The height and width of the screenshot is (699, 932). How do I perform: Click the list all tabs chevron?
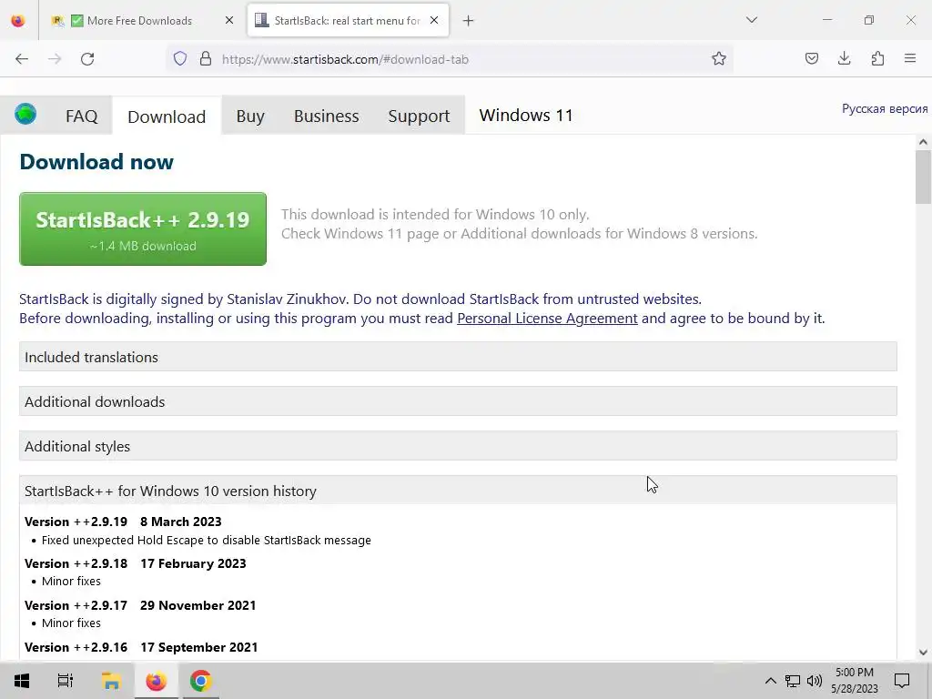tap(751, 20)
